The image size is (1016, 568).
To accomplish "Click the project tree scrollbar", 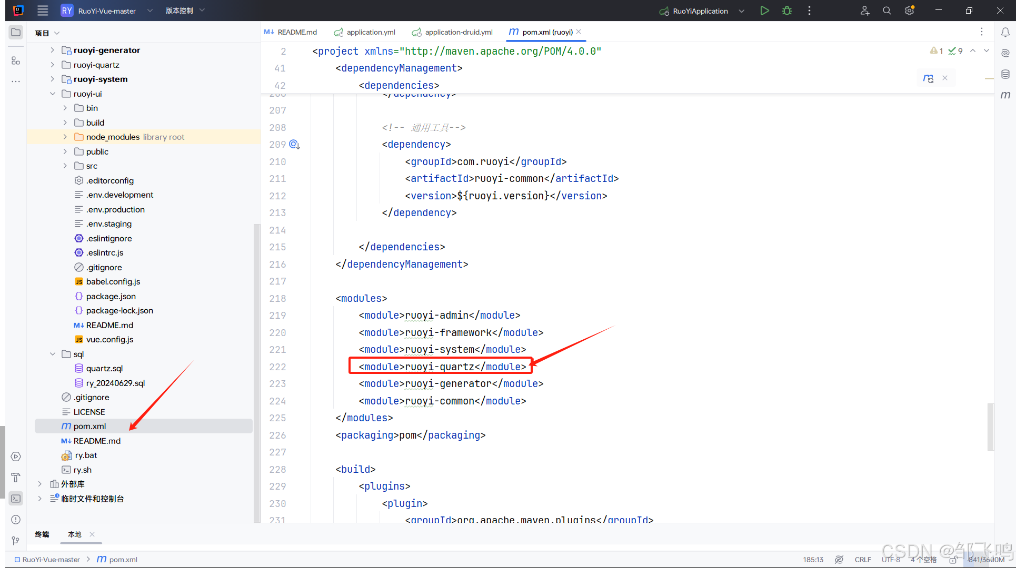I will (256, 372).
